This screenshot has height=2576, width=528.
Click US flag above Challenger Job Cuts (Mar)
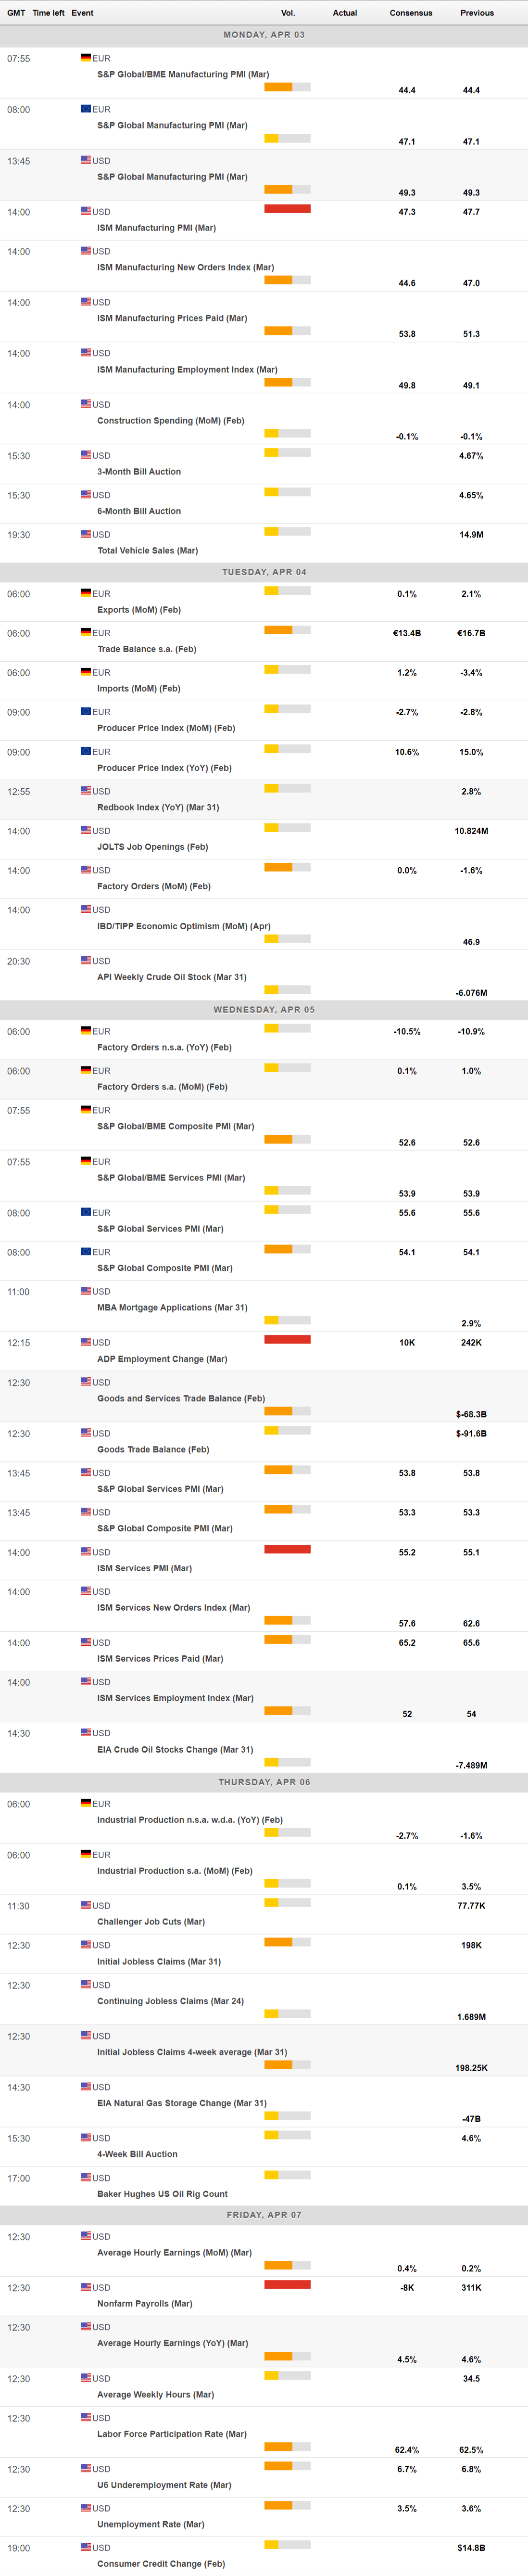(86, 1905)
